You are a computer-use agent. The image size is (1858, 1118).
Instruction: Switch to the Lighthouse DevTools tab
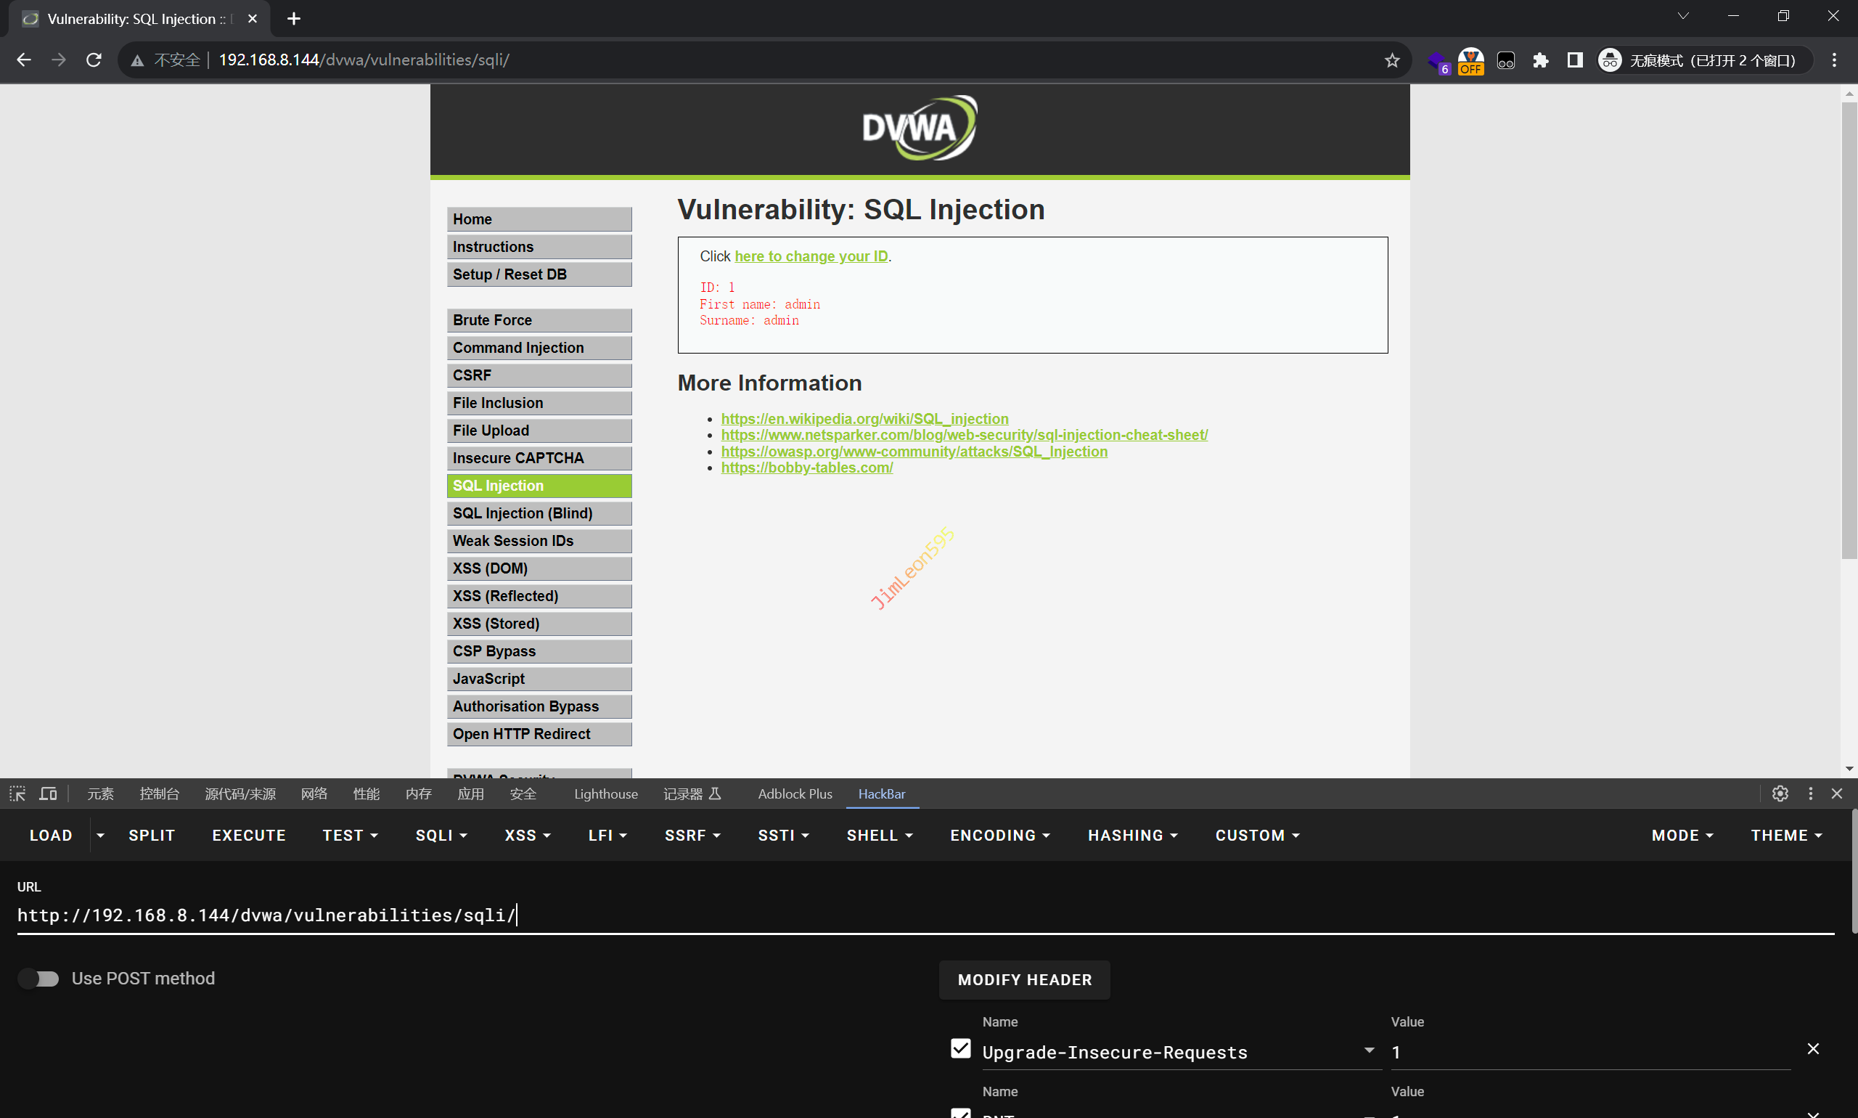click(605, 793)
